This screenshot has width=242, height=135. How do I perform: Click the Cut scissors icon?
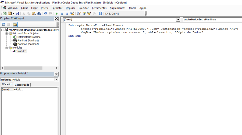point(24,14)
